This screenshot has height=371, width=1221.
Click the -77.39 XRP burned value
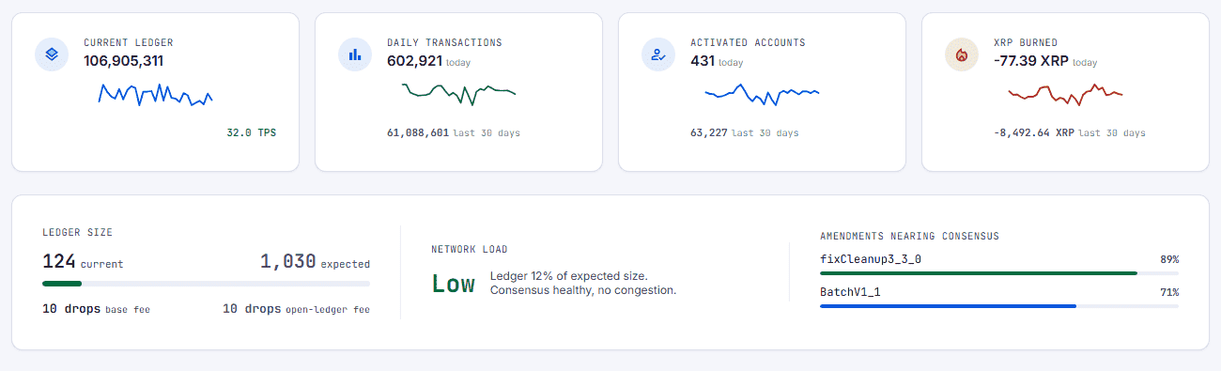tap(1031, 61)
